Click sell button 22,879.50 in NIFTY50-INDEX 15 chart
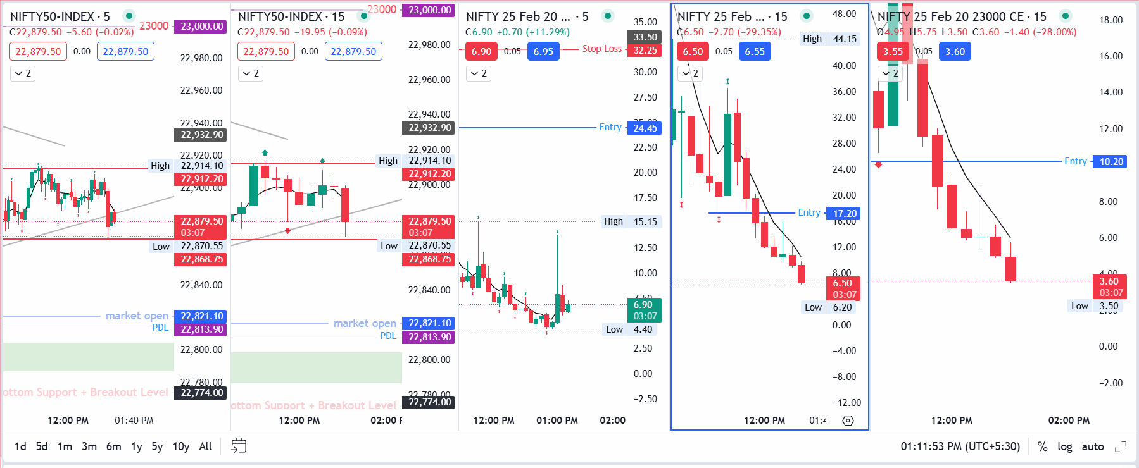This screenshot has width=1139, height=468. [x=266, y=51]
